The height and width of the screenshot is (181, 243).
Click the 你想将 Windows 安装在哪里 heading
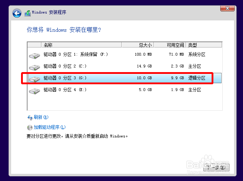[64, 30]
